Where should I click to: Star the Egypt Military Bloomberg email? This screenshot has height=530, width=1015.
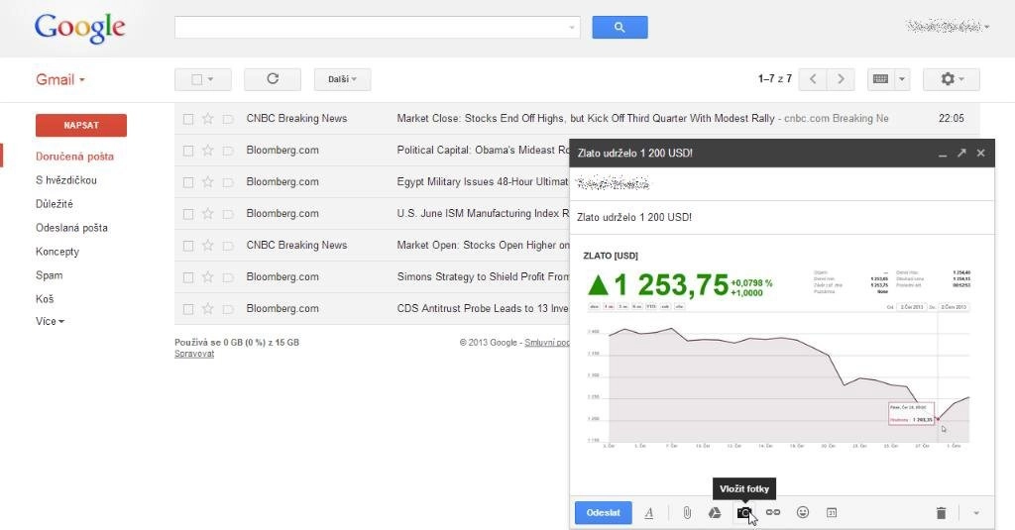point(208,182)
